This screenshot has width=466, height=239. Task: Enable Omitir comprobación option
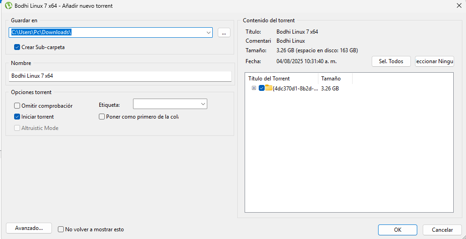point(17,106)
